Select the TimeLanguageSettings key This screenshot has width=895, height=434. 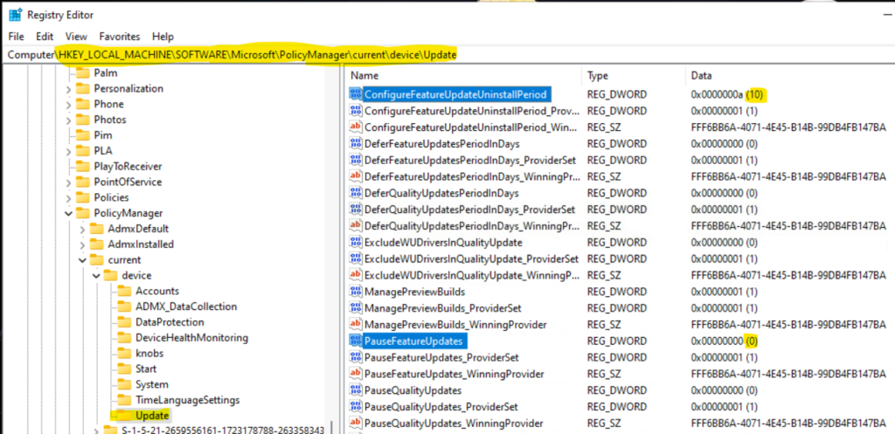(187, 400)
